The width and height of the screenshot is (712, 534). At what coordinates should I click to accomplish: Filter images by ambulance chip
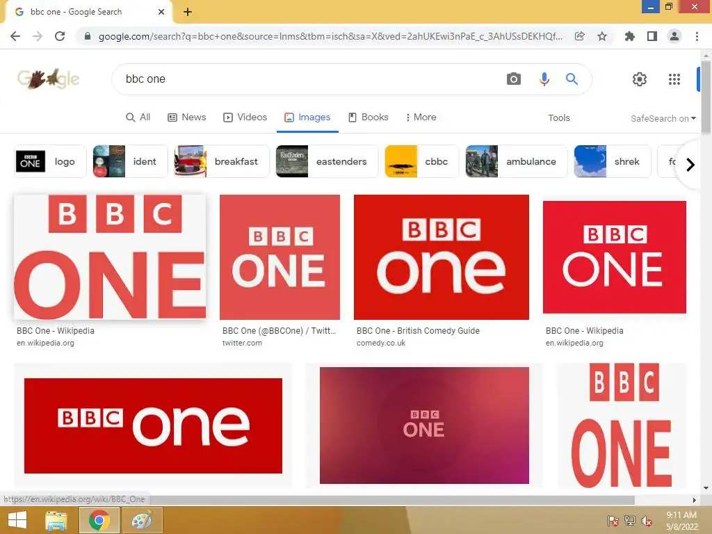coord(517,161)
